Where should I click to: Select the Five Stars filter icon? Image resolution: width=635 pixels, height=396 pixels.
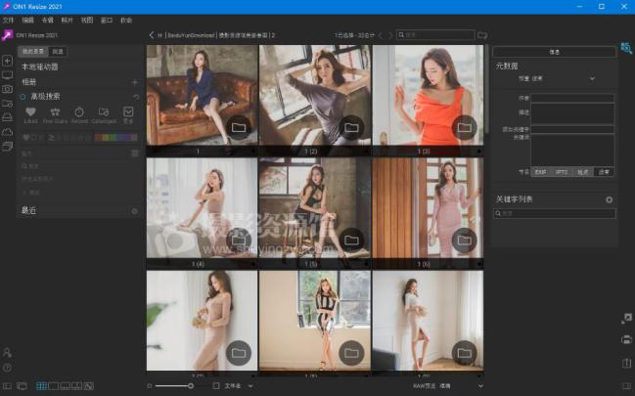pos(55,112)
